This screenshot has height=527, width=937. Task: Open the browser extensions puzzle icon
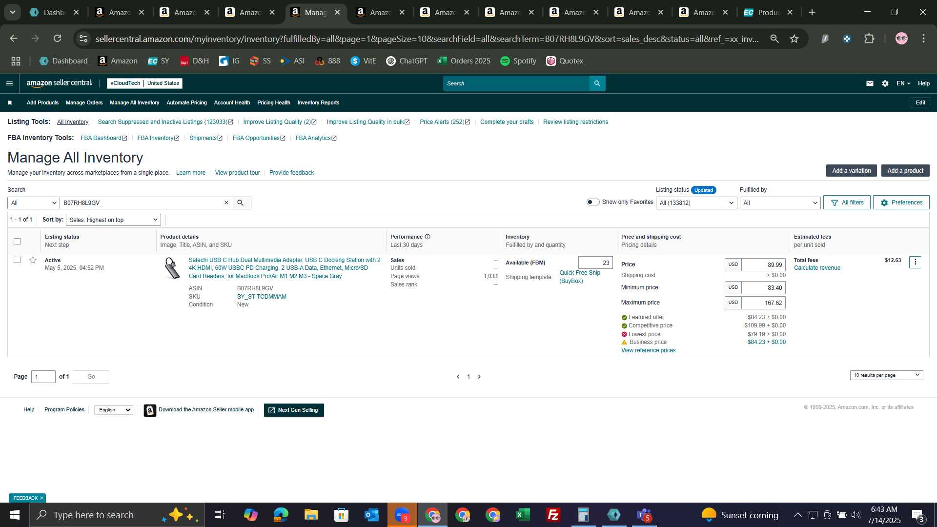869,39
